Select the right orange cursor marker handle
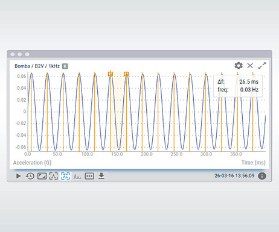 click(126, 74)
